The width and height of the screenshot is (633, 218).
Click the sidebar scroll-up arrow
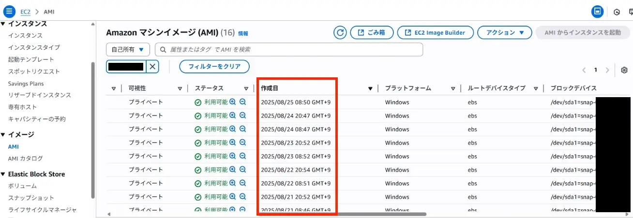(92, 24)
